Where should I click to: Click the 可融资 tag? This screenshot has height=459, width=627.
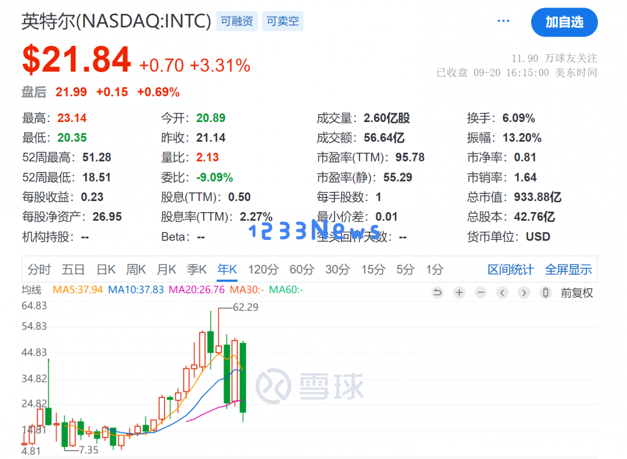(237, 21)
